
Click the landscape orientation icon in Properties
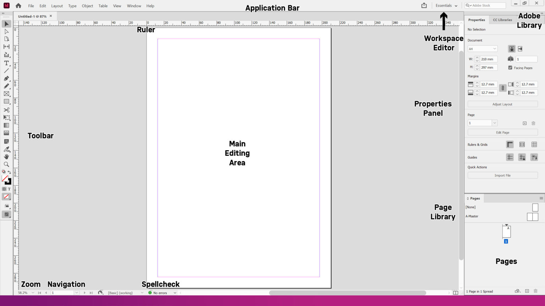(520, 49)
